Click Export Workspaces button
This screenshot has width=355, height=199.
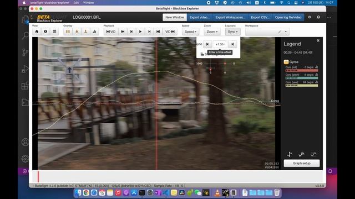230,17
